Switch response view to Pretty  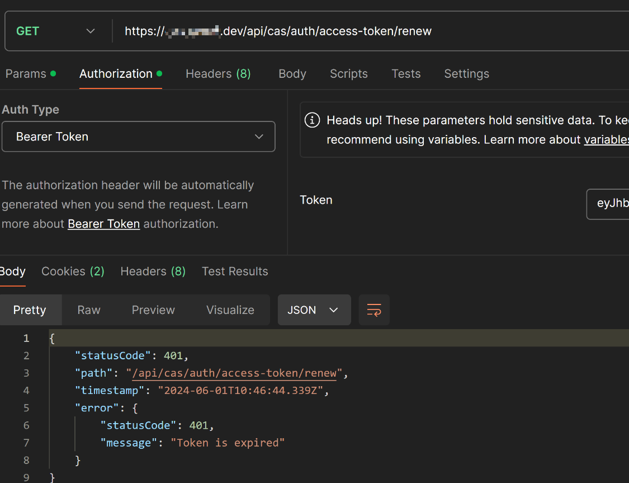click(30, 310)
